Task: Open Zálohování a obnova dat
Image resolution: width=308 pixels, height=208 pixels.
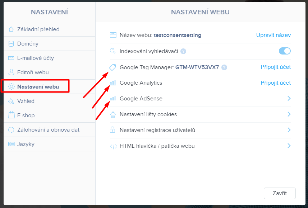Action: pos(50,130)
